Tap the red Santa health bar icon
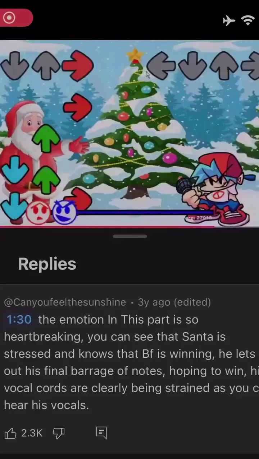This screenshot has width=259, height=459. point(38,213)
